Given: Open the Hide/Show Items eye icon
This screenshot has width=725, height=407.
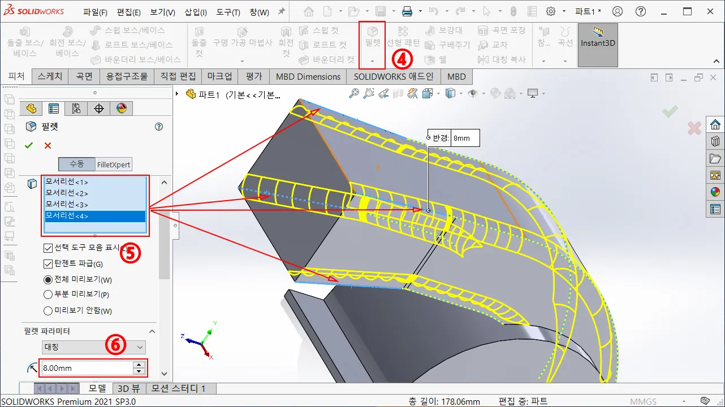Looking at the screenshot, I should pyautogui.click(x=473, y=93).
